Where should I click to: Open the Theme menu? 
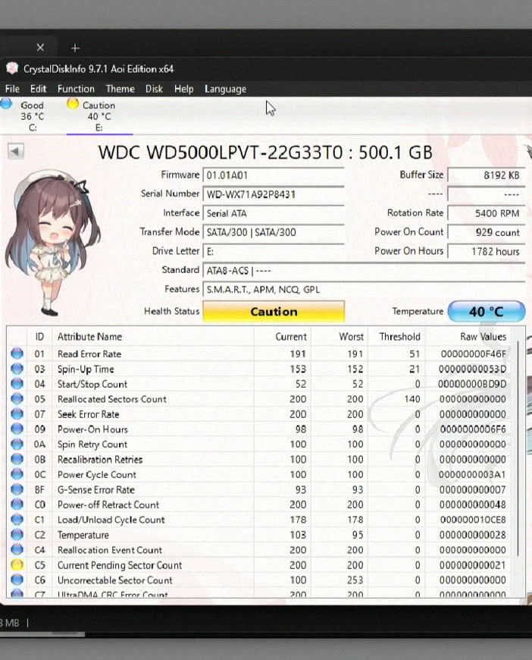[x=120, y=89]
